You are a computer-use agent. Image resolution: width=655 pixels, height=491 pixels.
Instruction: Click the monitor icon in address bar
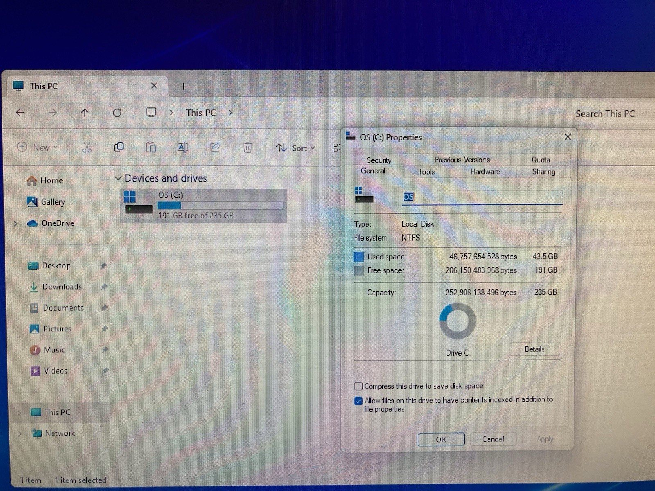[151, 113]
